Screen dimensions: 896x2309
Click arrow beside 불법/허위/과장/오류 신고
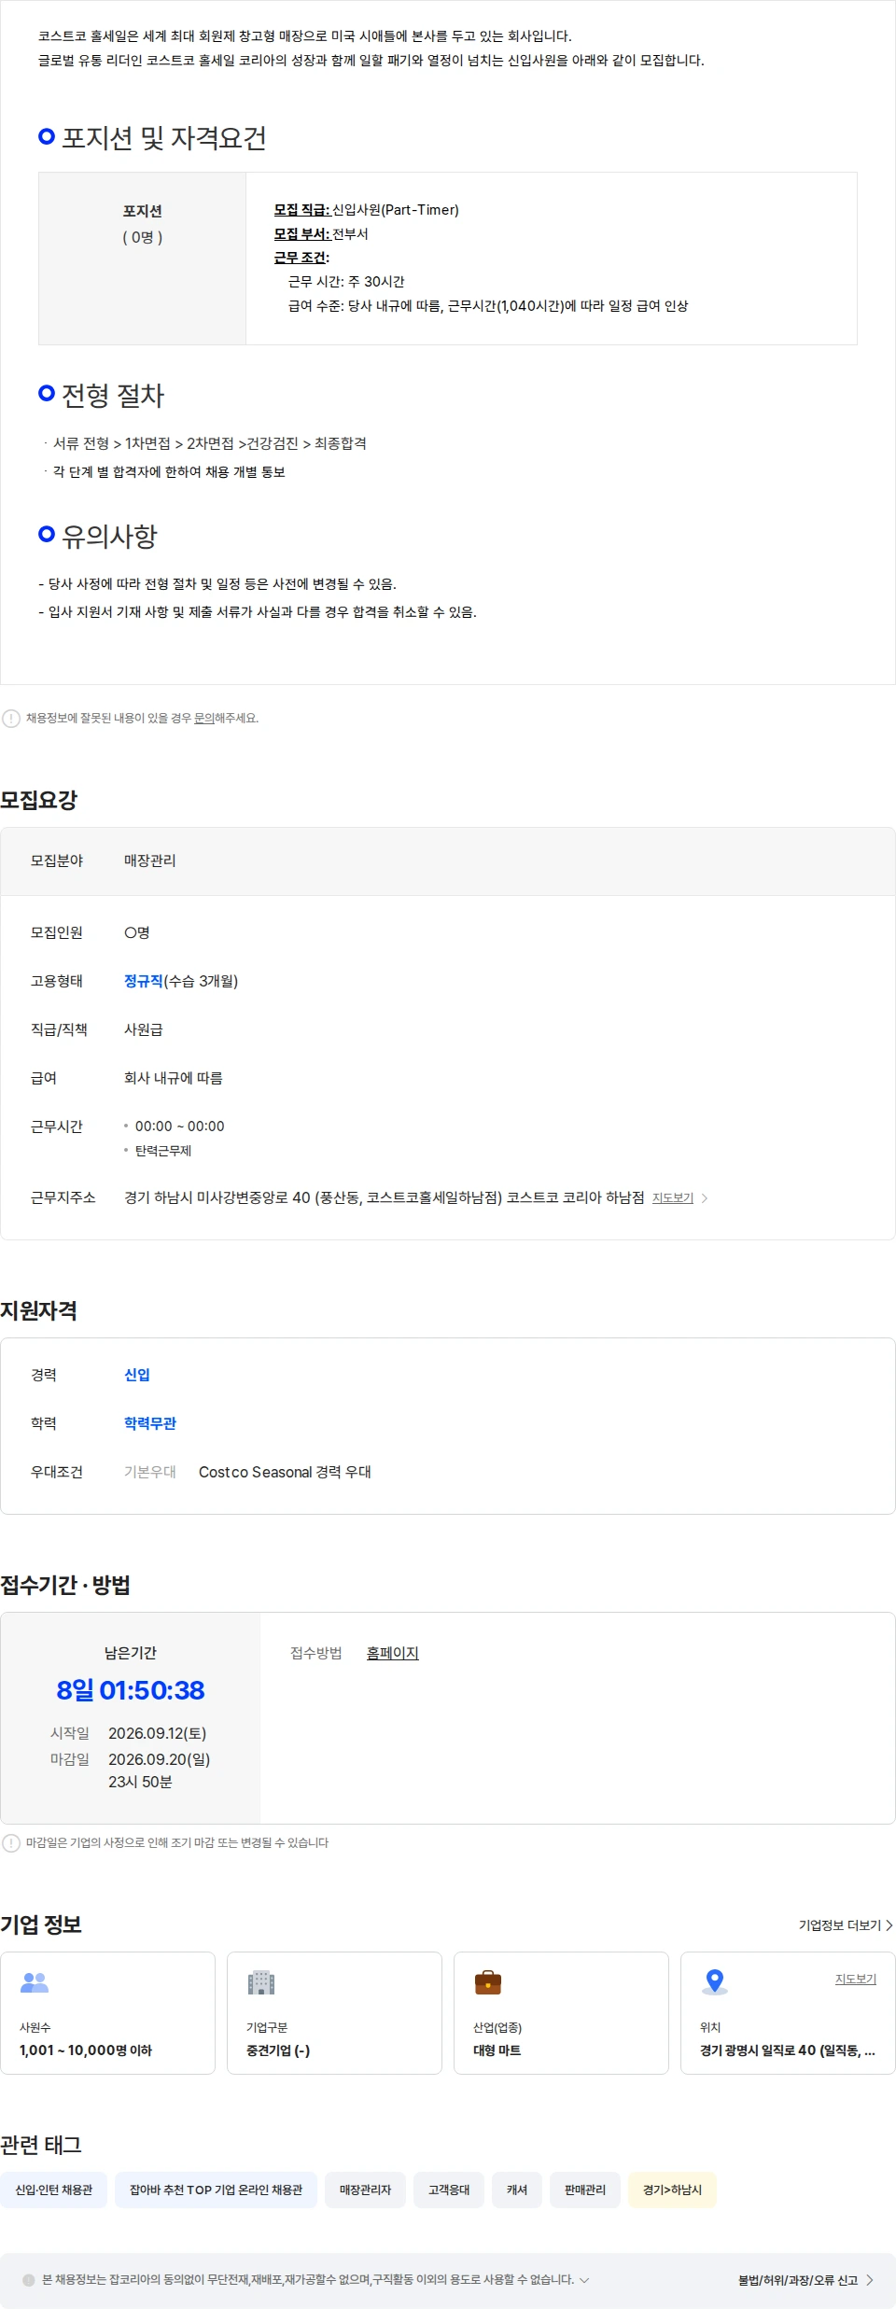pos(870,2280)
